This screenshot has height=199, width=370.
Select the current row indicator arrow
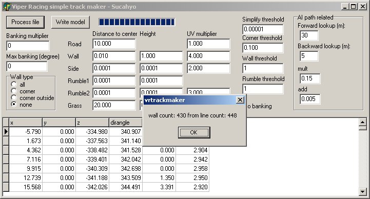point(6,132)
